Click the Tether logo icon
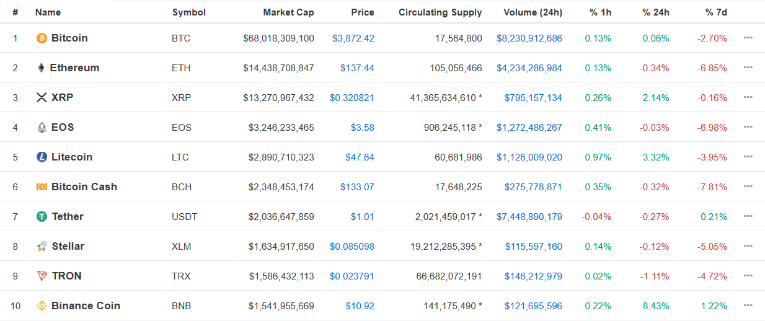Image resolution: width=765 pixels, height=321 pixels. [x=42, y=217]
